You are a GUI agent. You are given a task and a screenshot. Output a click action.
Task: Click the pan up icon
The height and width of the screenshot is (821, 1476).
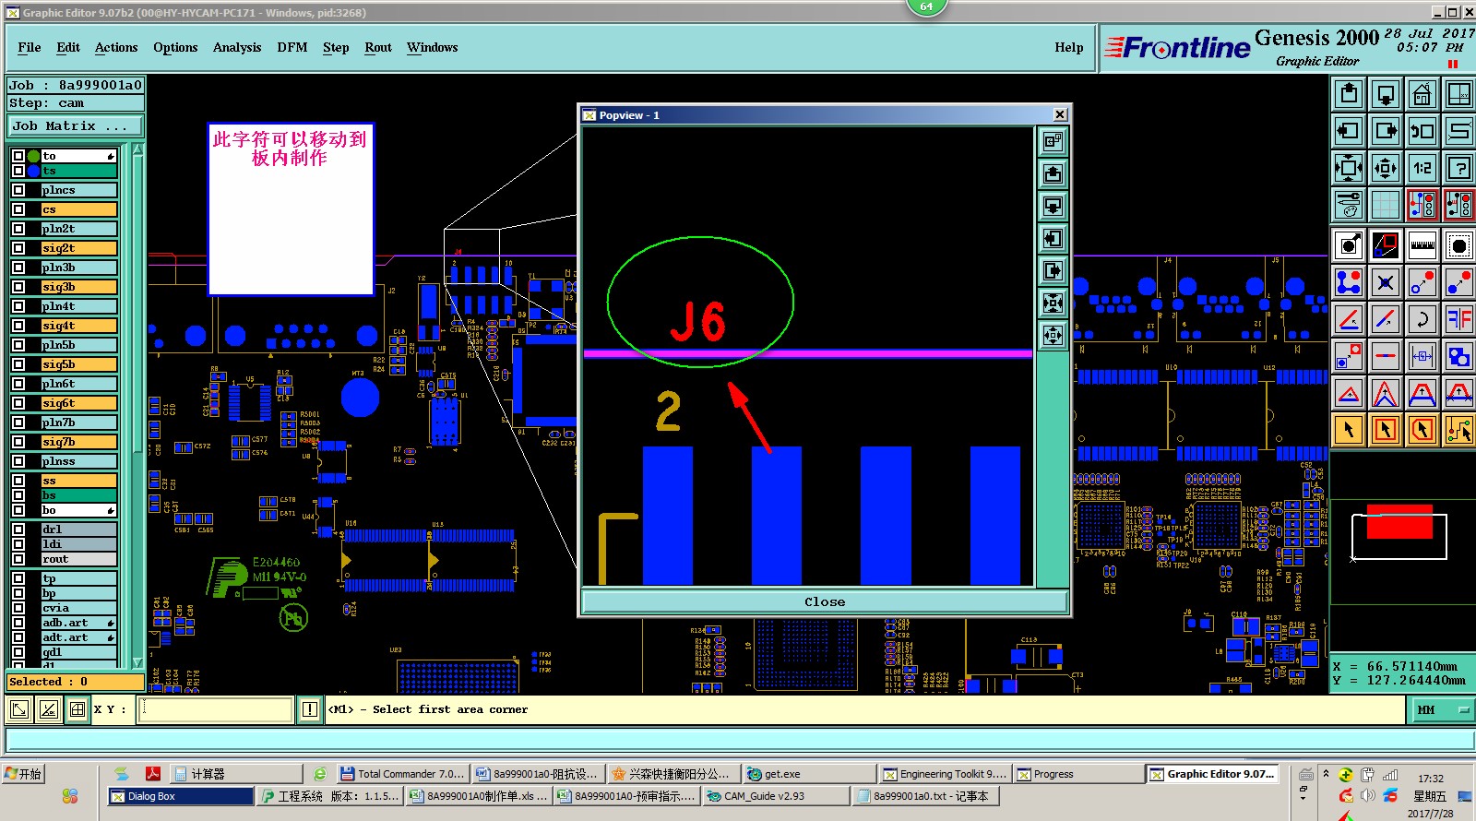(1349, 94)
